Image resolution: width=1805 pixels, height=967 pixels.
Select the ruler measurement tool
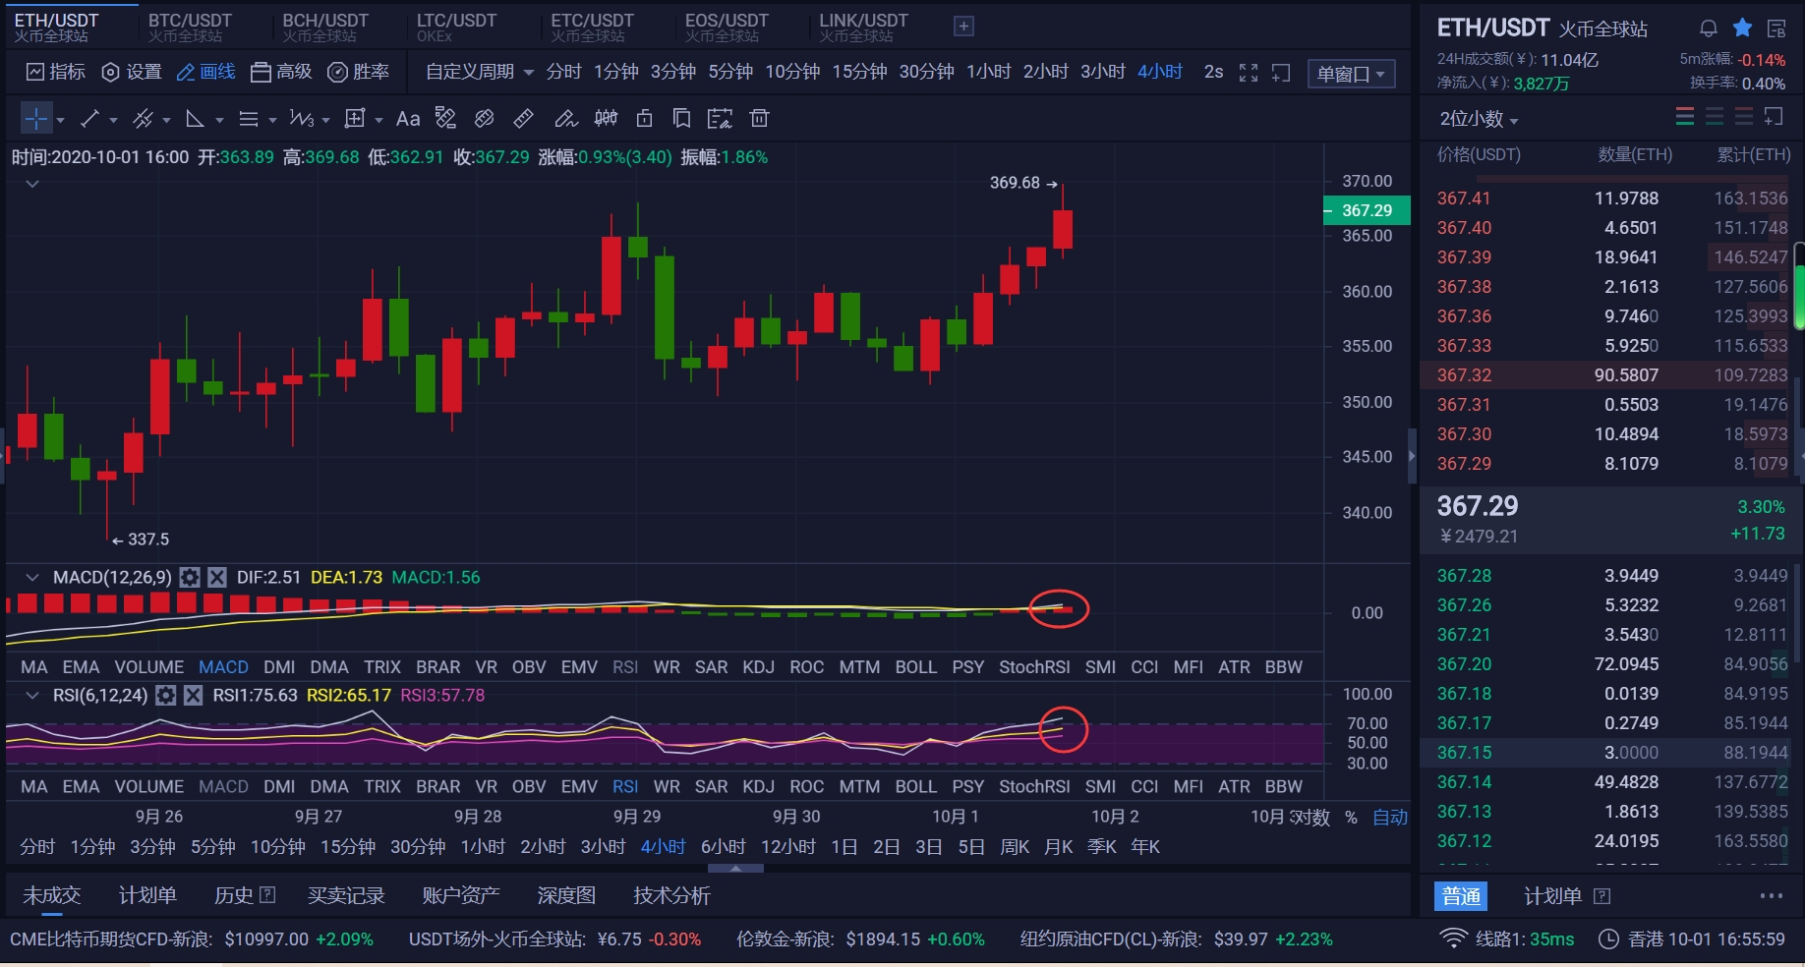(x=523, y=118)
